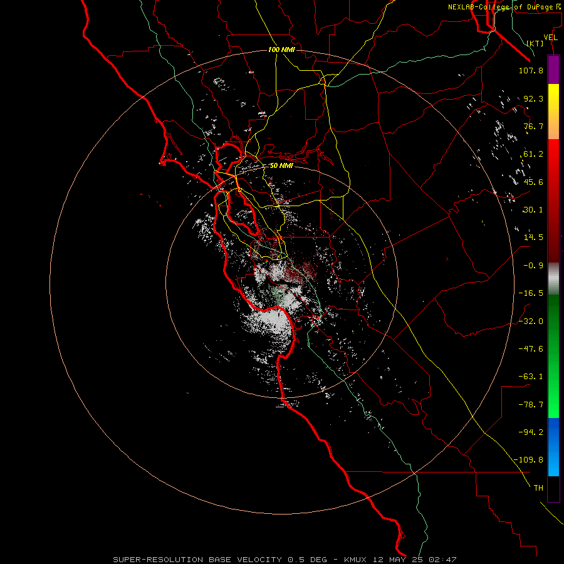564x564 pixels.
Task: Click the -63.1 velocity scale value
Action: (x=531, y=377)
